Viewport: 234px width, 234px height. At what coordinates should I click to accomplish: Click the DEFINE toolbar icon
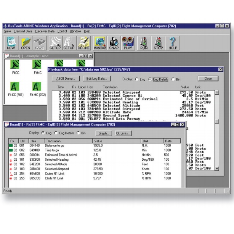83,43
